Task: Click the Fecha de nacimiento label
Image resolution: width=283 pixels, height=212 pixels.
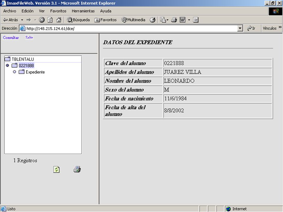Action: point(129,99)
